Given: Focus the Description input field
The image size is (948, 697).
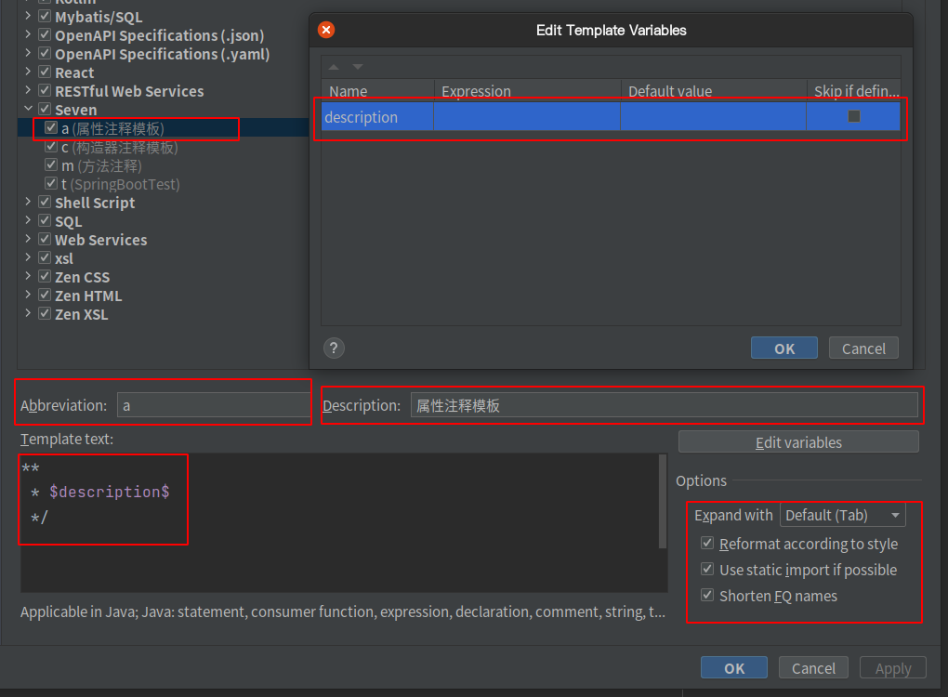Looking at the screenshot, I should 665,405.
